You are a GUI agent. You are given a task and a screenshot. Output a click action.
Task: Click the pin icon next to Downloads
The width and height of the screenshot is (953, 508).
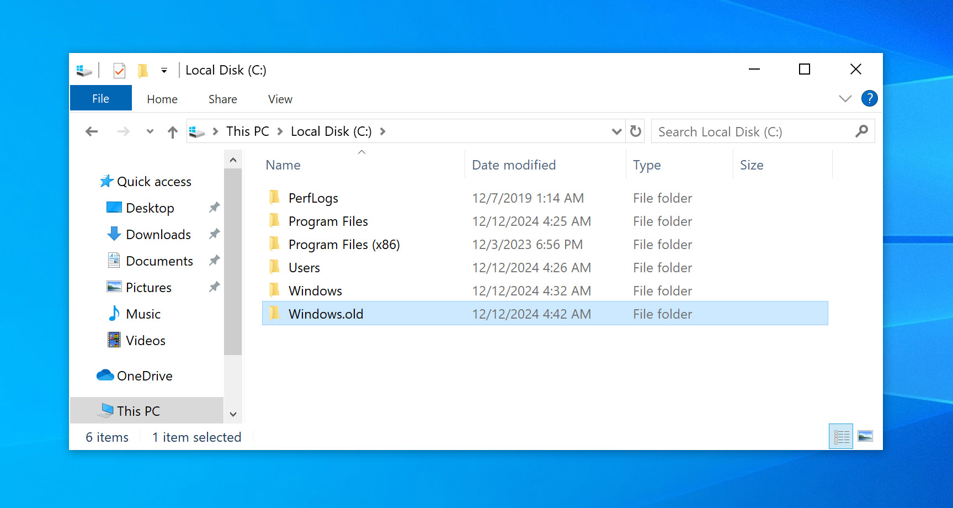(214, 234)
